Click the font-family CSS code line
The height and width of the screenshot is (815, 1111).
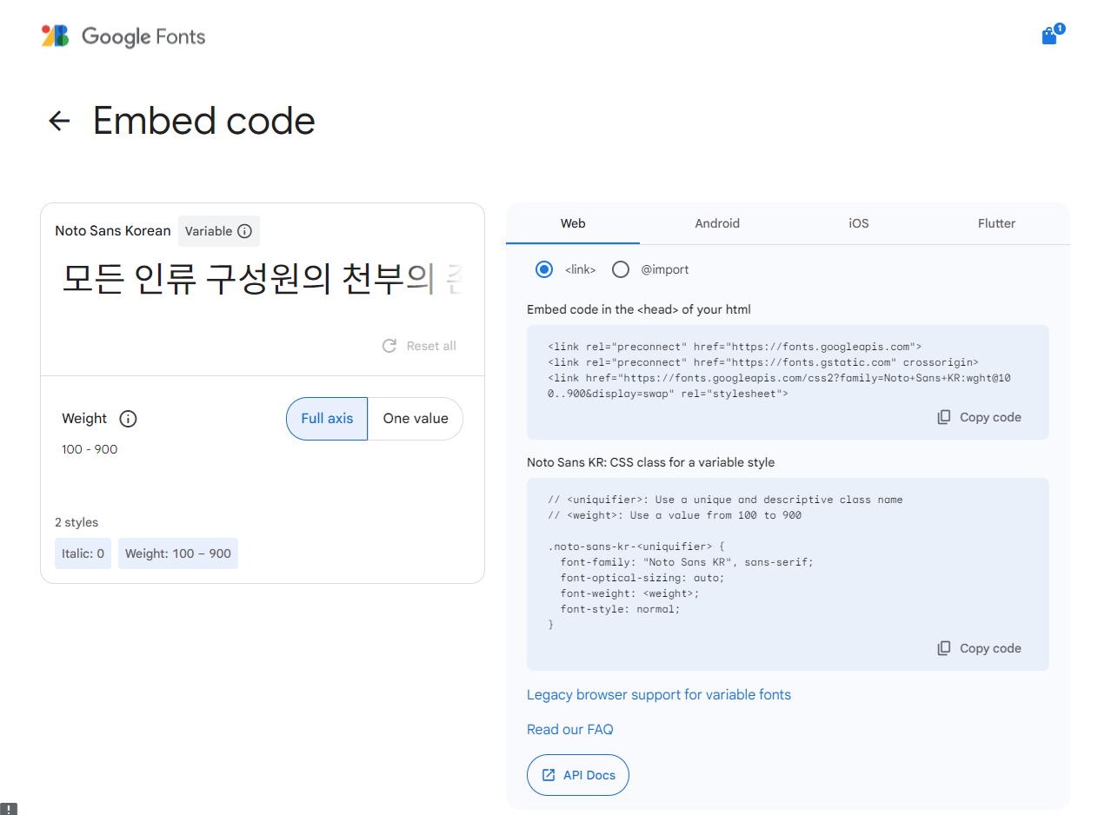[687, 562]
